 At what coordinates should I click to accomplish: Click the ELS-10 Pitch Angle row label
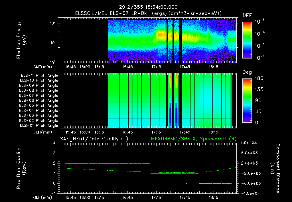coord(39,80)
